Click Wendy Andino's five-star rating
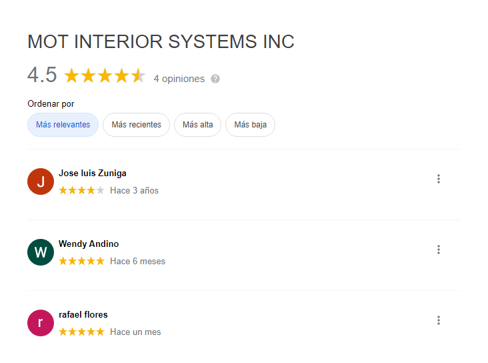This screenshot has width=488, height=363. (81, 261)
